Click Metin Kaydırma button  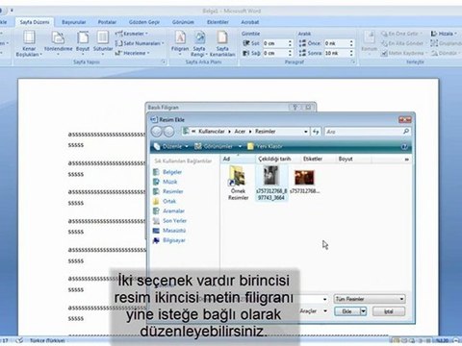click(x=404, y=53)
